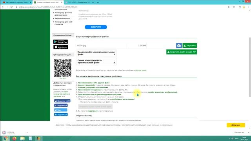Click the taskbar clock

244,138
